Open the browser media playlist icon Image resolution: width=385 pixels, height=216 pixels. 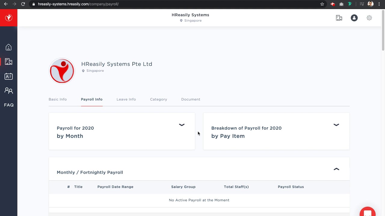(362, 4)
